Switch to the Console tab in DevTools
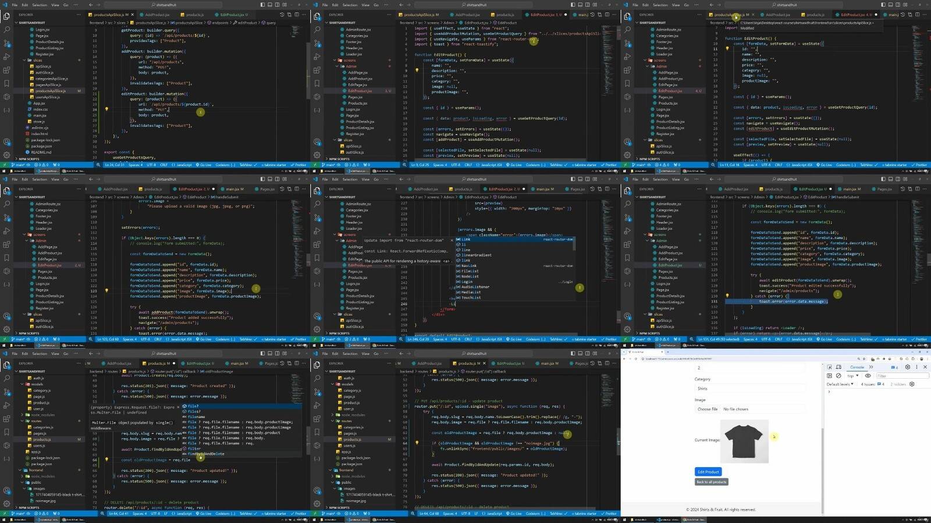Image resolution: width=931 pixels, height=523 pixels. coord(857,367)
